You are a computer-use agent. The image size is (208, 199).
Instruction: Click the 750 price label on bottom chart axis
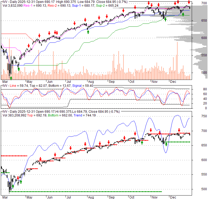(204, 116)
